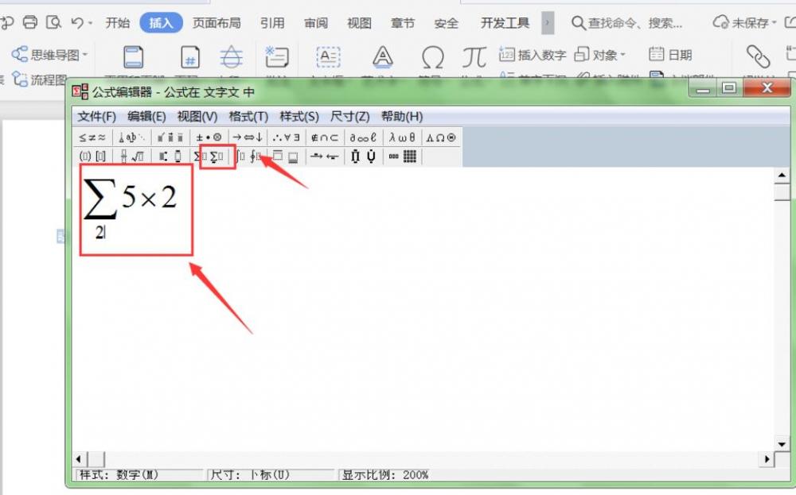Click the 插入数字 button
The image size is (796, 495).
[x=533, y=55]
